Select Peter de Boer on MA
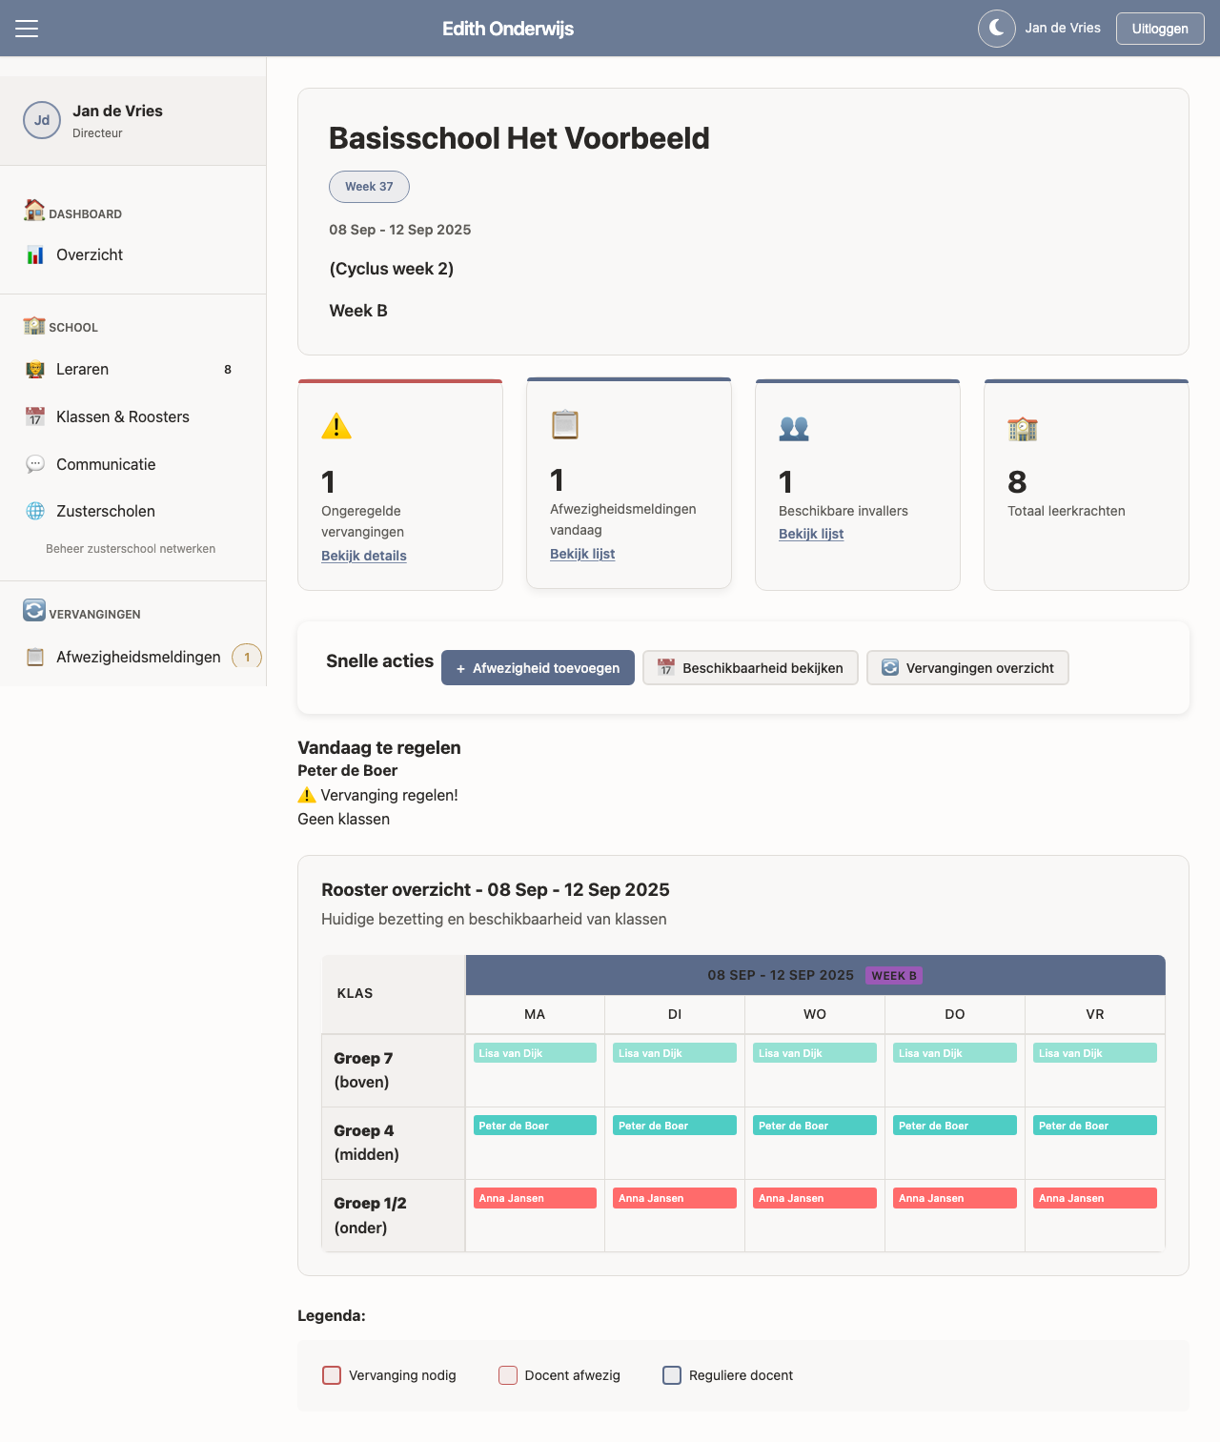This screenshot has width=1220, height=1442. click(535, 1126)
